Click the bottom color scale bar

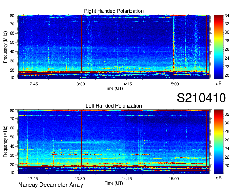coord(219,142)
